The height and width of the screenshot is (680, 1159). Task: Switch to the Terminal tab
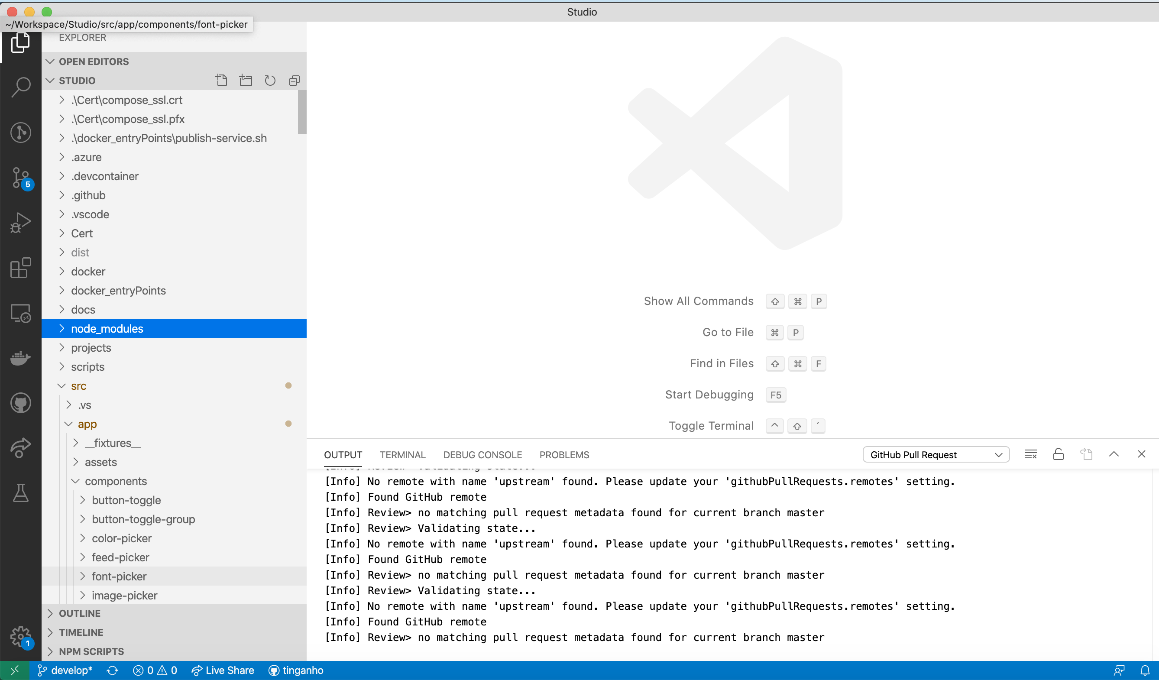[402, 454]
